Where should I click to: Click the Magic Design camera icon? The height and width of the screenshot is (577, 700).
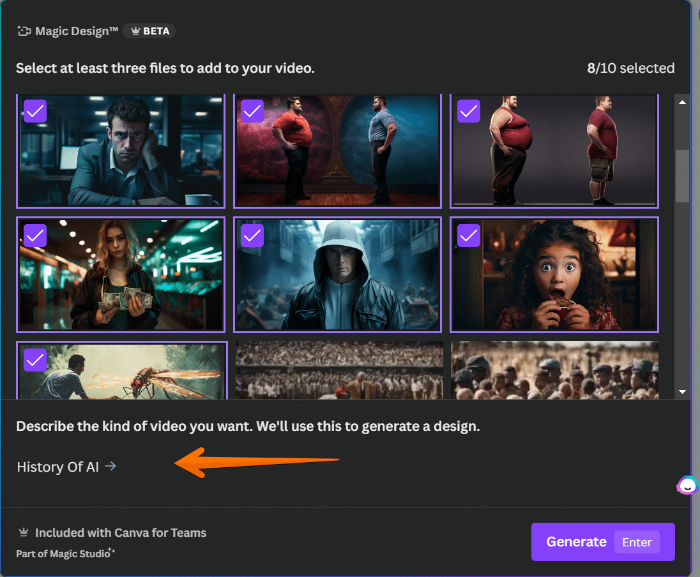[24, 31]
